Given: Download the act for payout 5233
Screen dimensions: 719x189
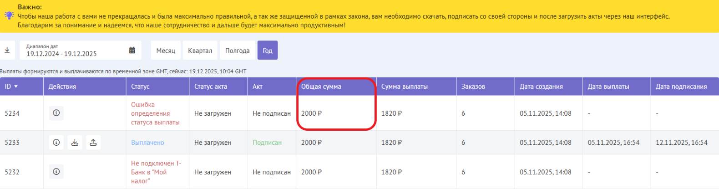Looking at the screenshot, I should point(75,143).
